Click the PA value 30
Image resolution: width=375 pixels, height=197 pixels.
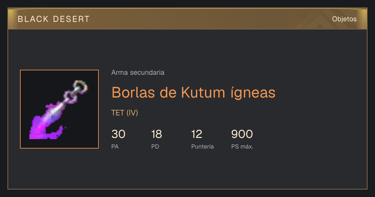(x=118, y=134)
